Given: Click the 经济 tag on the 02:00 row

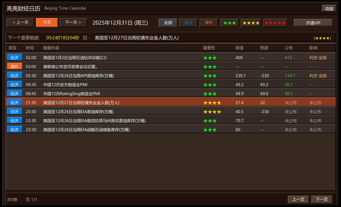Looking at the screenshot, I should click(14, 58).
